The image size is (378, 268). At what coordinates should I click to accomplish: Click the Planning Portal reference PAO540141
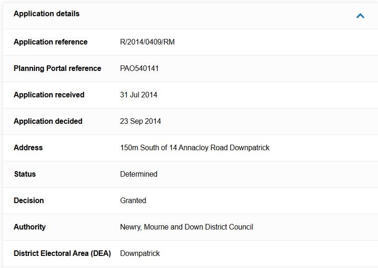coord(139,69)
